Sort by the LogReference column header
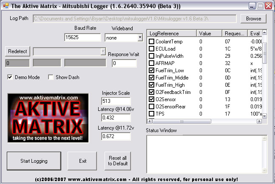Screen dimensions: 275x184 [172, 33]
